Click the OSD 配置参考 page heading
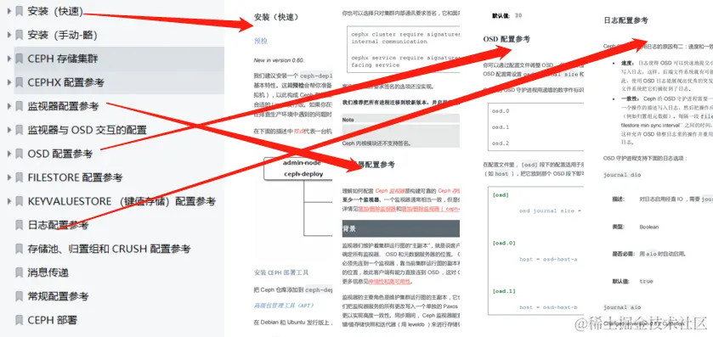713x337 pixels. tap(506, 39)
